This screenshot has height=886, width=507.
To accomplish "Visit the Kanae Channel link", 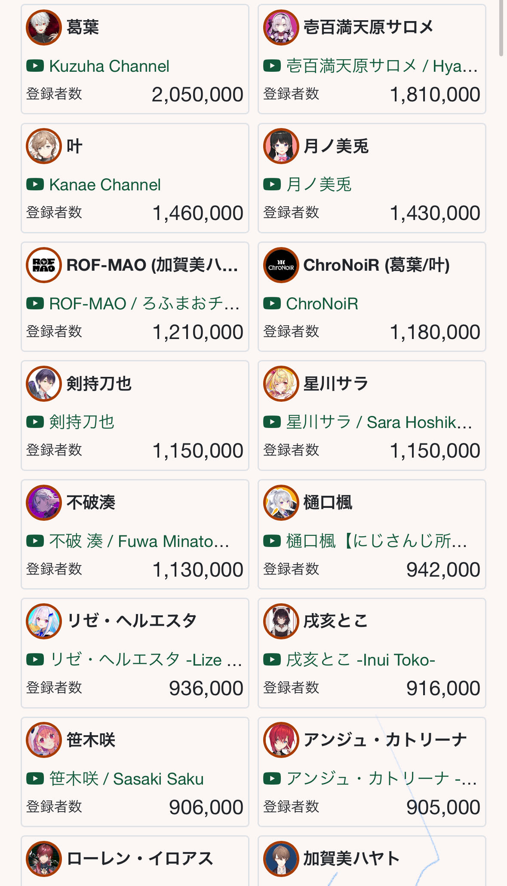I will tap(105, 185).
